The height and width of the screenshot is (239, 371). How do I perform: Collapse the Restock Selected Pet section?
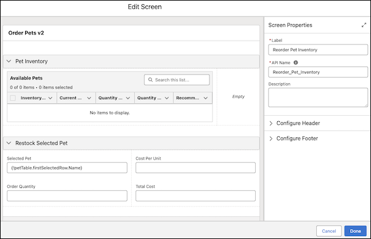9,143
